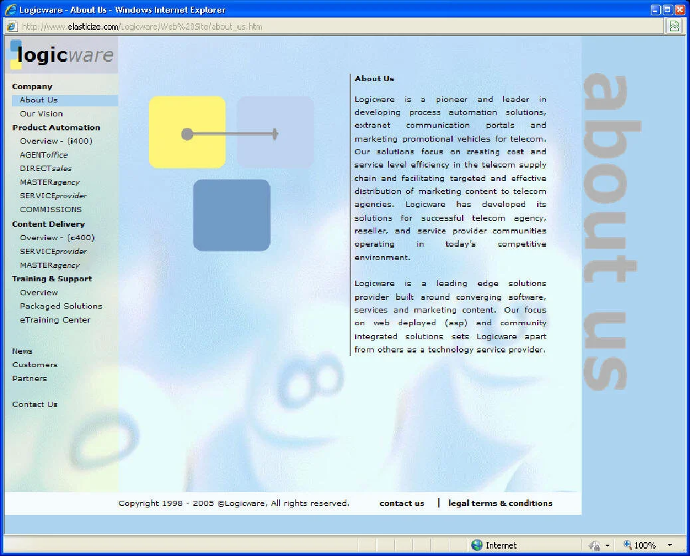Open MASTERagency under Content Delivery
The width and height of the screenshot is (690, 556).
tap(50, 265)
